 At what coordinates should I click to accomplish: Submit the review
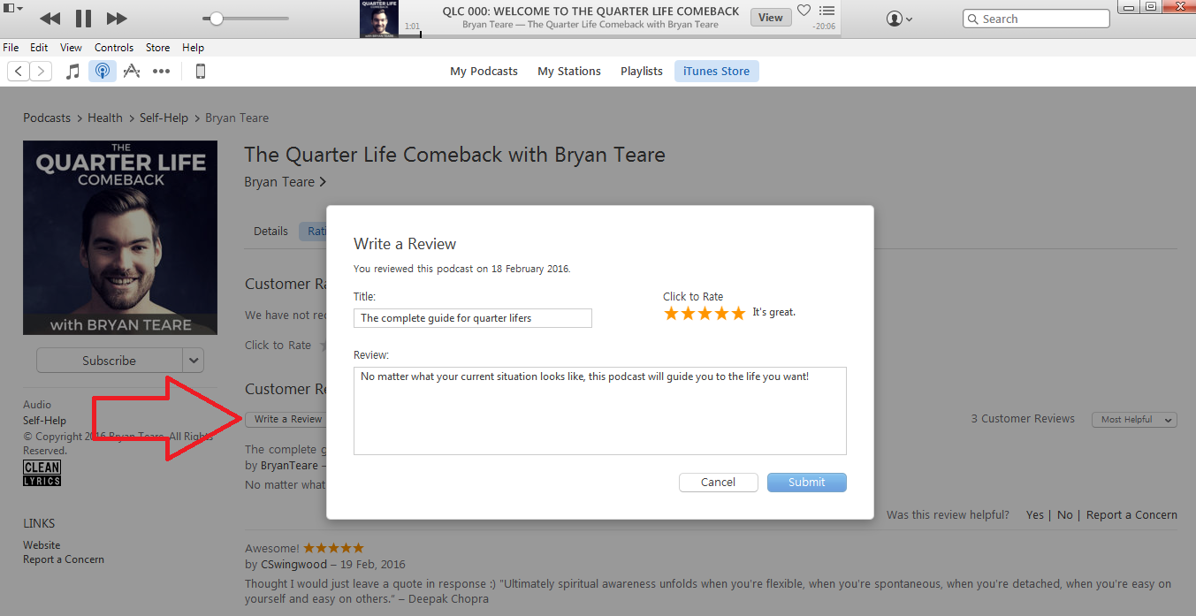coord(807,483)
